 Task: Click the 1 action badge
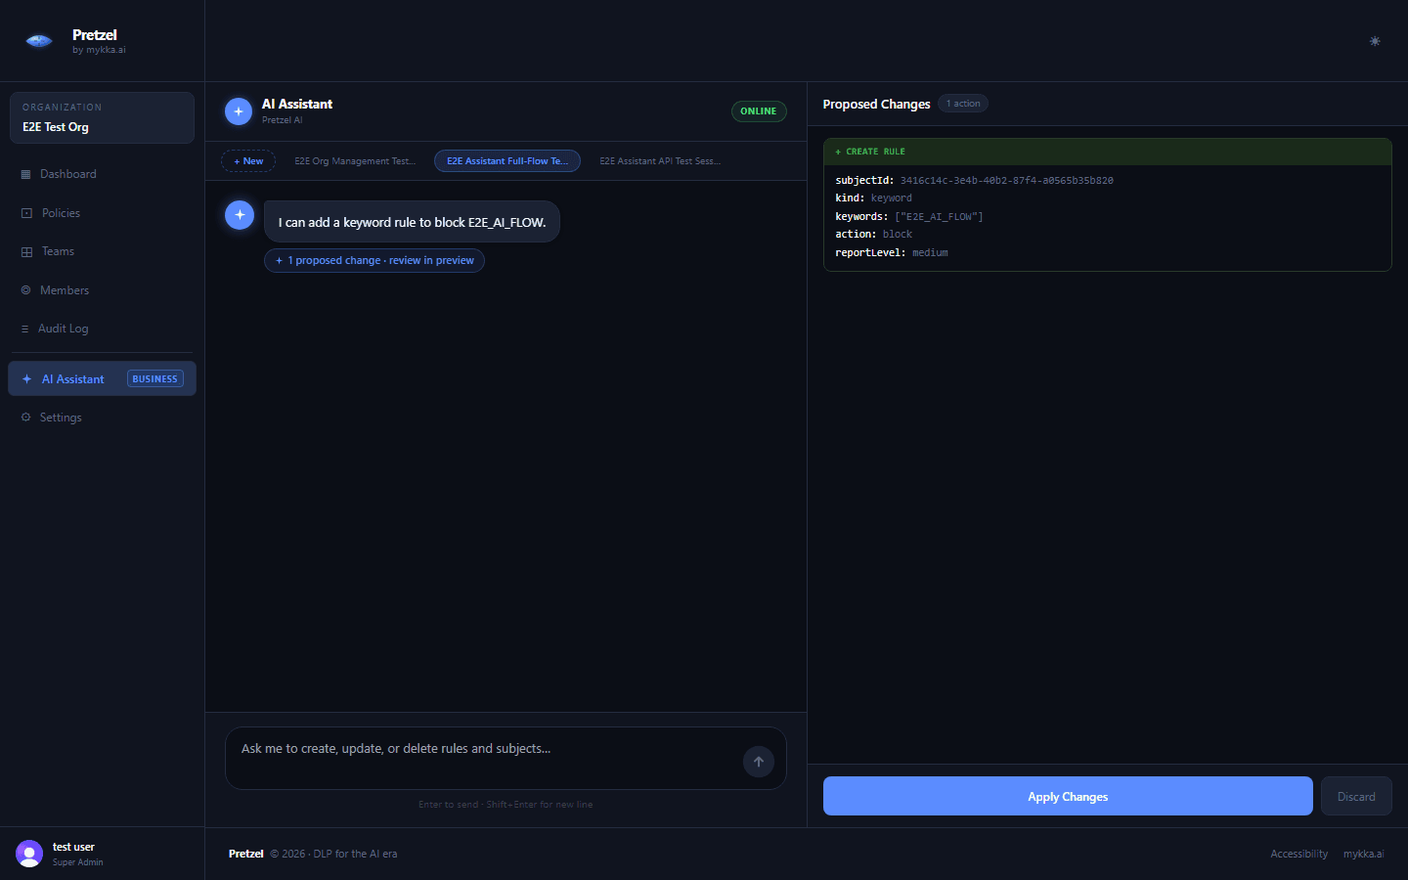pos(963,104)
